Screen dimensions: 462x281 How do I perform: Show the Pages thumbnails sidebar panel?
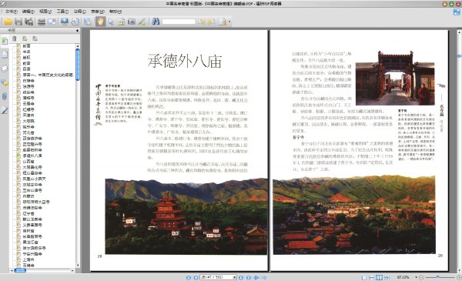click(x=5, y=55)
